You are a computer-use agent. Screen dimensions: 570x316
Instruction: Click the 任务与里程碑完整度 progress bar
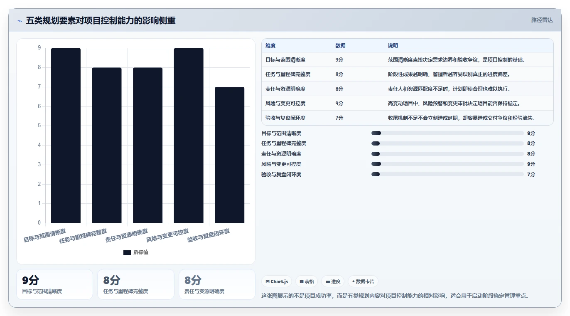point(447,143)
